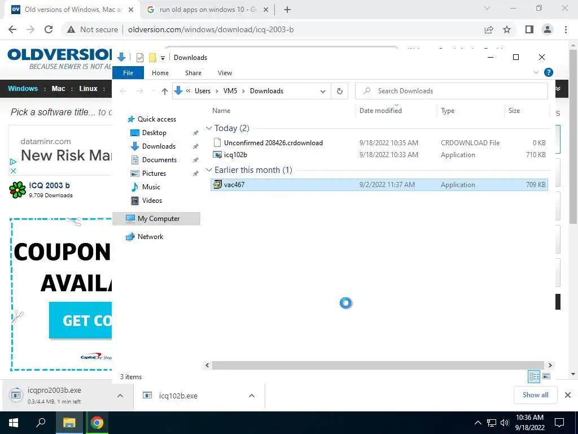Open the View ribbon tab
578x434 pixels.
click(225, 73)
